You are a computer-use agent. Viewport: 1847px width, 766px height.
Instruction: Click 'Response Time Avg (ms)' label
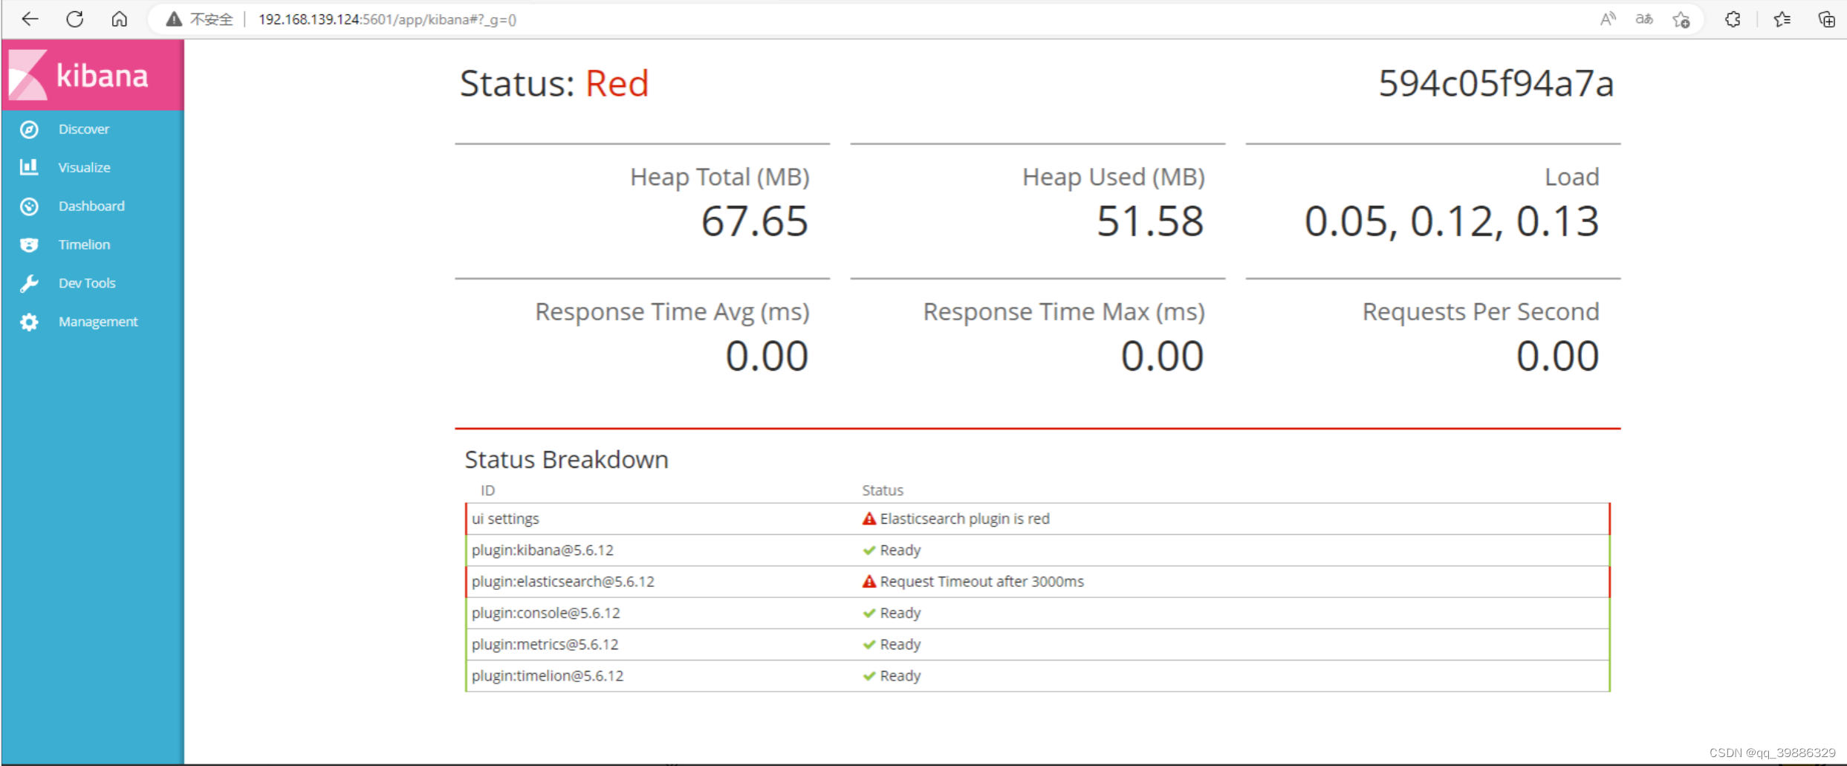point(672,312)
